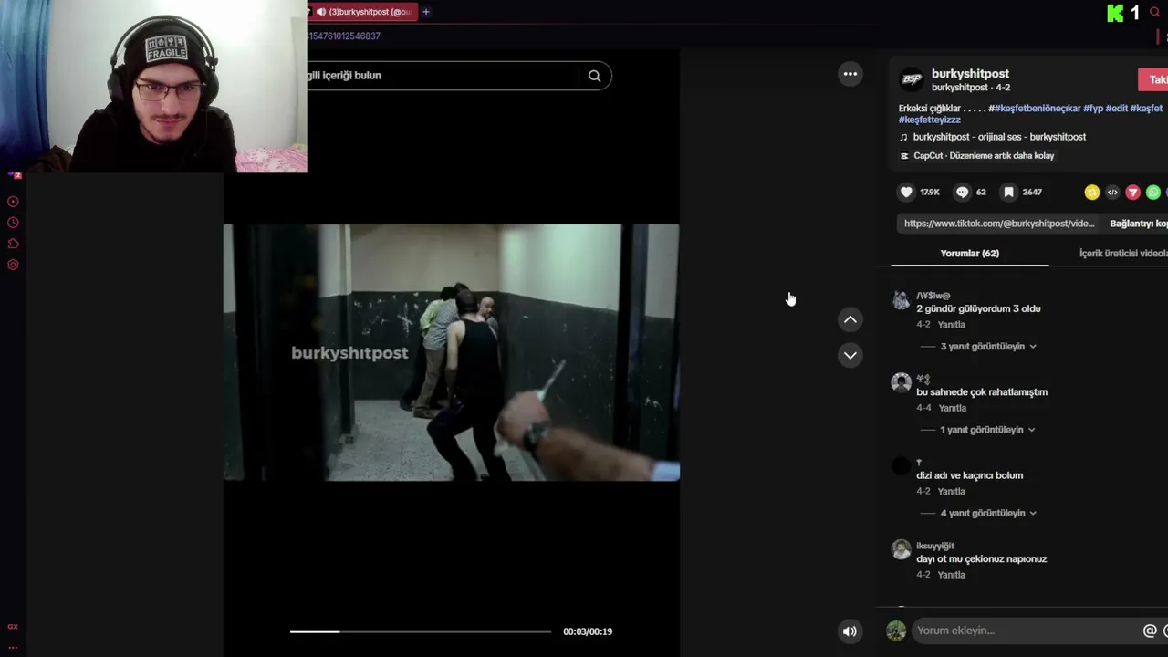Click the embed code icon
The height and width of the screenshot is (657, 1168).
pyautogui.click(x=1112, y=192)
